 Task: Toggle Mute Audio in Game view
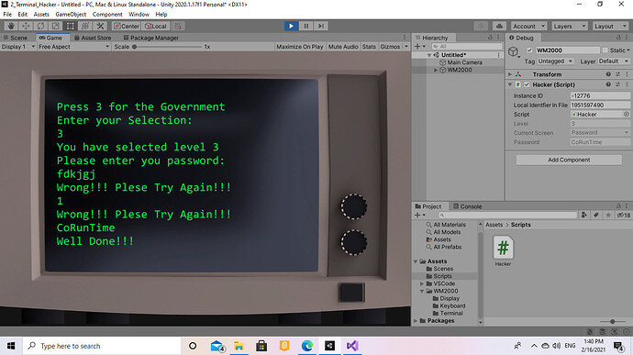pos(343,47)
